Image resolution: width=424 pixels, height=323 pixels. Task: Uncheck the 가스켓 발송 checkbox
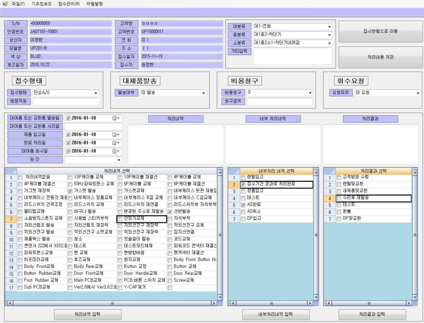70,191
